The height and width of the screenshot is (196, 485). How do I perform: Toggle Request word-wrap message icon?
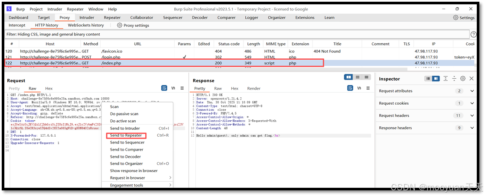(x=164, y=88)
